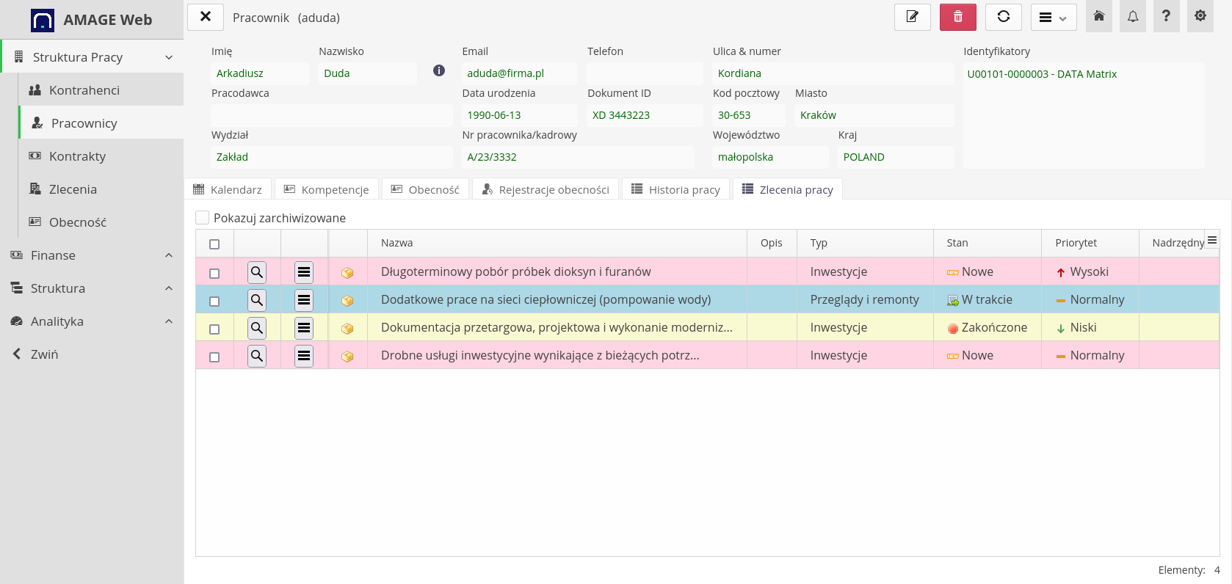Collapse the sidebar with Zwiń
Screen dimensions: 1232x584
click(92, 354)
